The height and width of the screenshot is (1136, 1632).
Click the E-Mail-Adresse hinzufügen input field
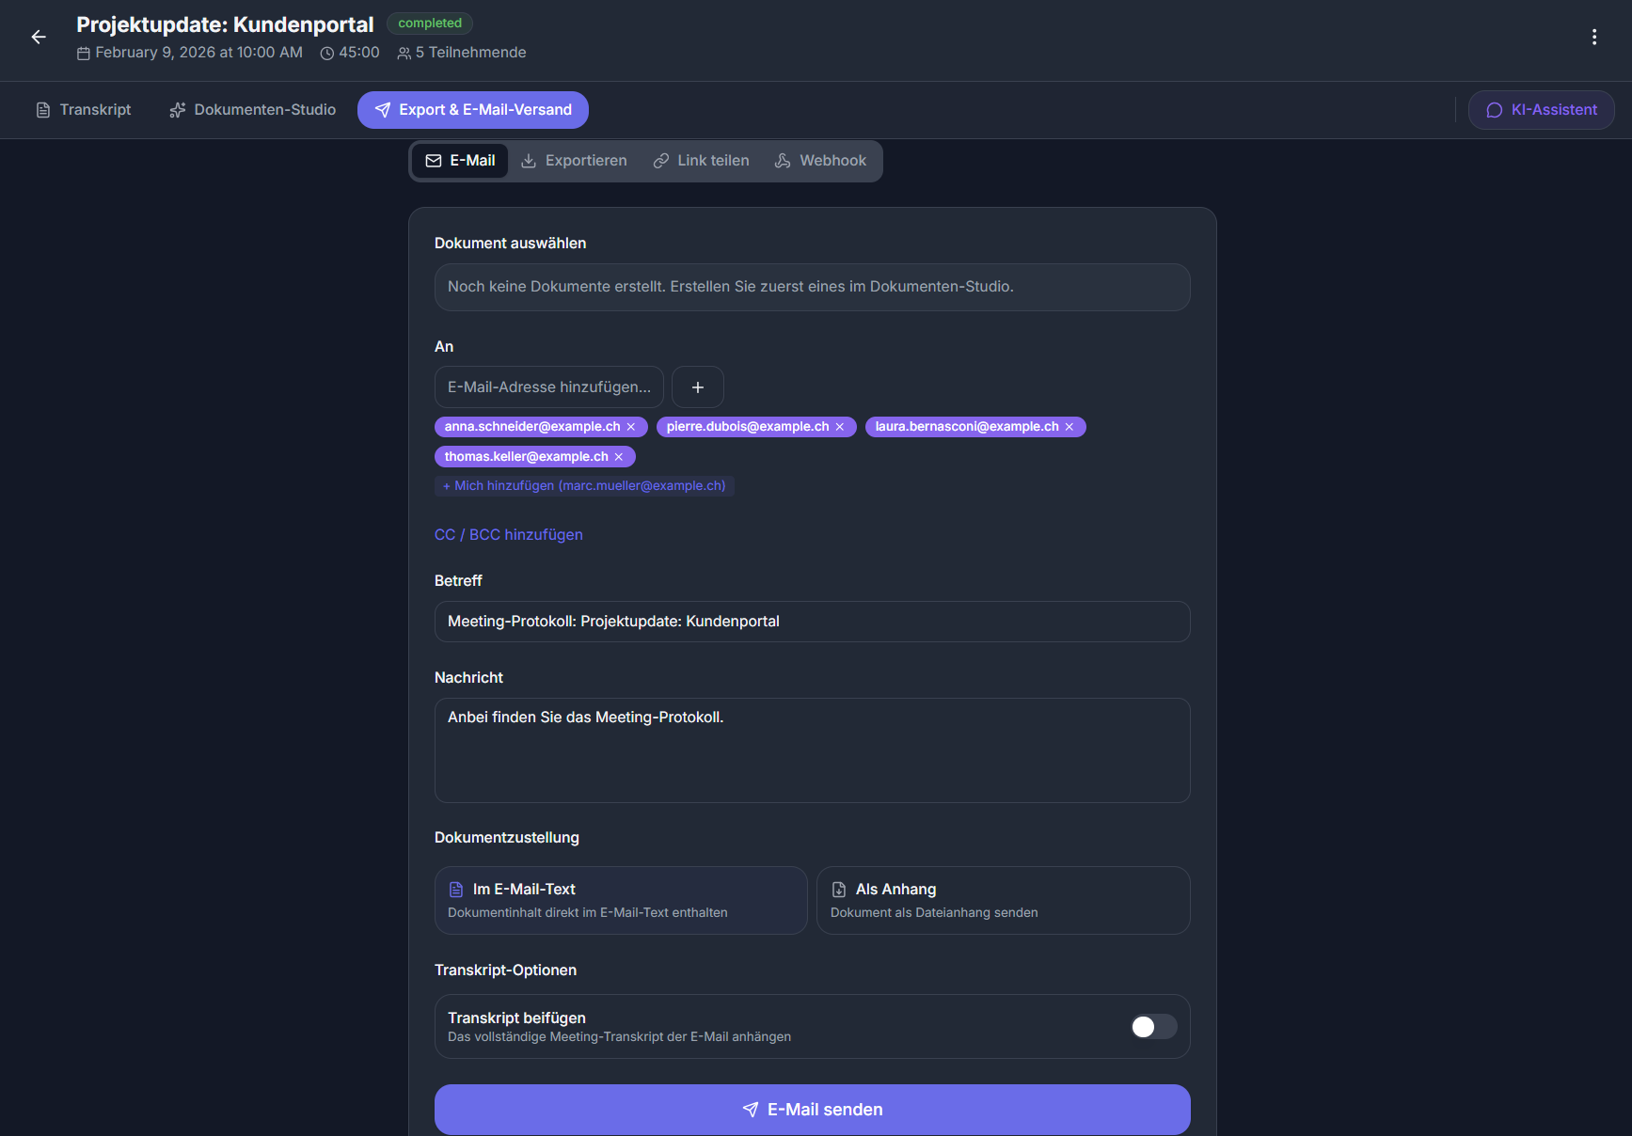(548, 387)
